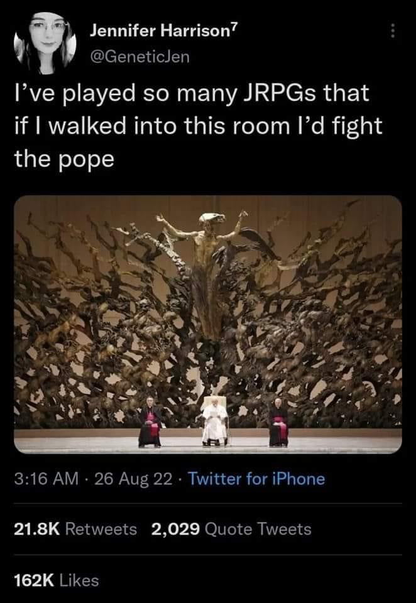Viewport: 416px width, 603px height.
Task: Click the Likes label text
Action: pos(78,580)
